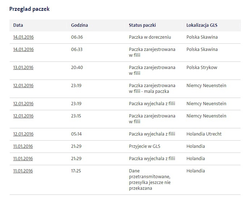Click the 12.01.2016 date link at 23:15
This screenshot has height=197, width=251.
23,116
